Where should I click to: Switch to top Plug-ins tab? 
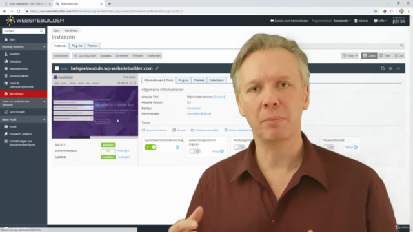tap(77, 46)
